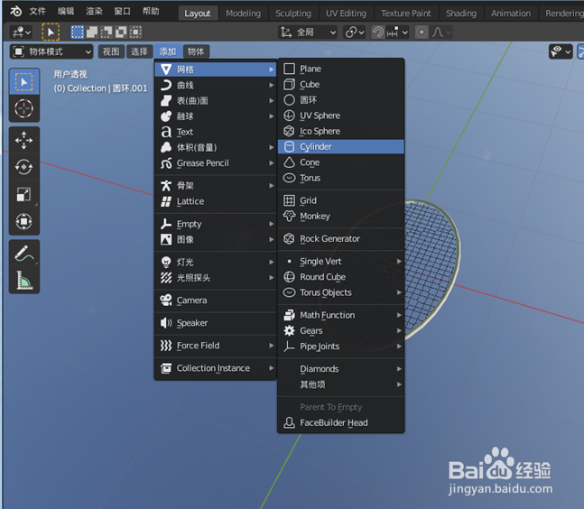Add a Plane mesh
Image resolution: width=584 pixels, height=509 pixels.
pos(341,69)
